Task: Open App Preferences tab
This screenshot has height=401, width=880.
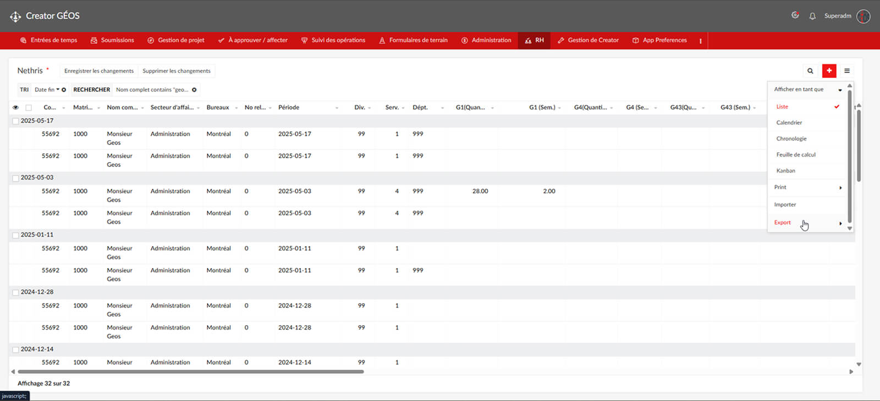Action: [x=659, y=41]
